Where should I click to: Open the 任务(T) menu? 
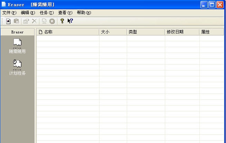click(x=47, y=13)
